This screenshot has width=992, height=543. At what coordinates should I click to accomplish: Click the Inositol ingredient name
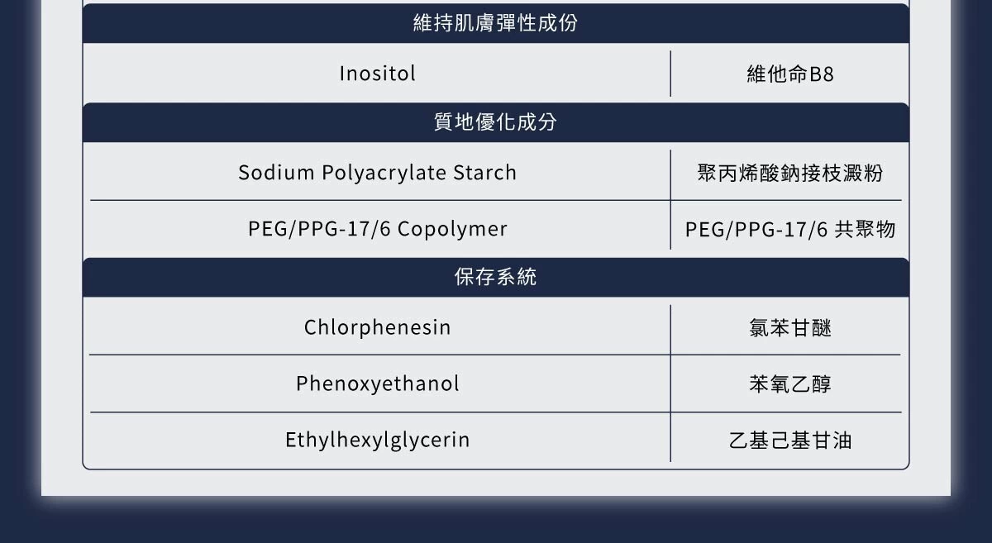pyautogui.click(x=378, y=74)
